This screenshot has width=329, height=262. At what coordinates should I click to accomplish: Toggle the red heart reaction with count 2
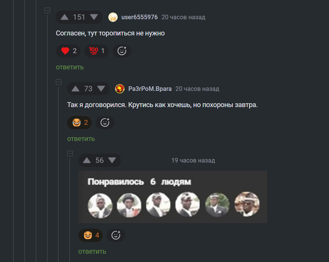pyautogui.click(x=68, y=51)
